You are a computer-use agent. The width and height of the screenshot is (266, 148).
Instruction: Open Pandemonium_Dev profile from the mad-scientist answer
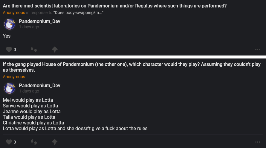(39, 21)
